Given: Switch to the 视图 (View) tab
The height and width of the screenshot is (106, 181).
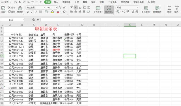Looking at the screenshot, I should 102,2.
